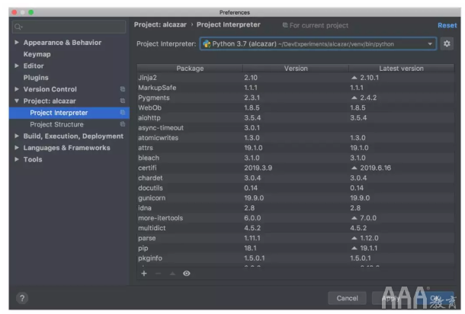Focus the settings search field
The image size is (465, 314).
point(69,27)
